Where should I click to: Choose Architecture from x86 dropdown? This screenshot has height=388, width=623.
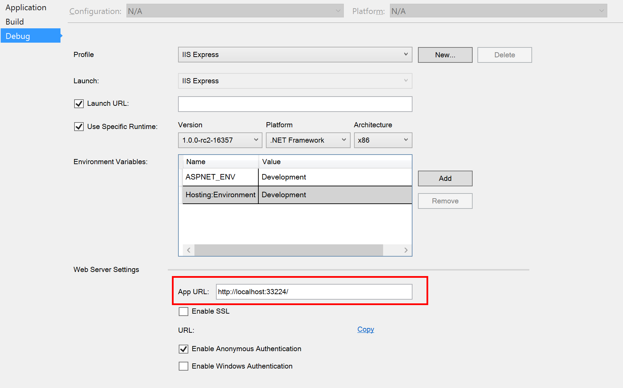tap(383, 140)
